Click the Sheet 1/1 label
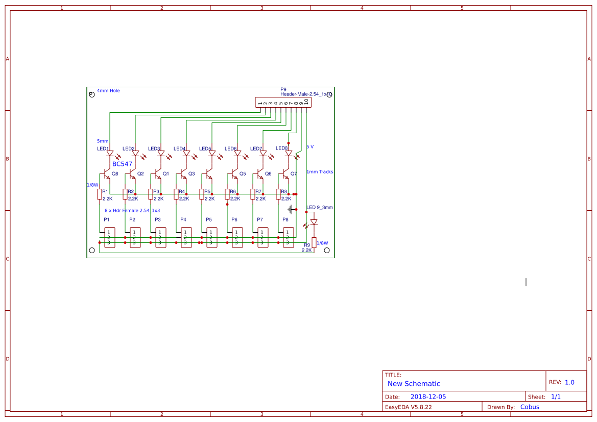 click(x=555, y=396)
